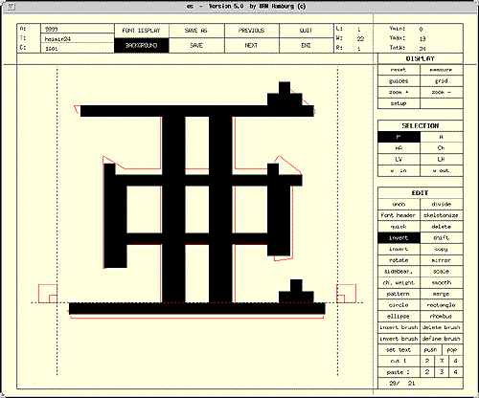Choose the LV selection mode

tap(399, 159)
